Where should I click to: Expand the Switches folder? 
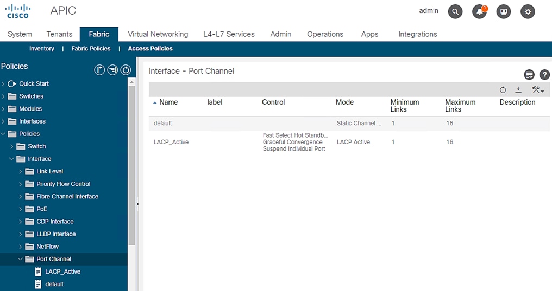coord(3,96)
